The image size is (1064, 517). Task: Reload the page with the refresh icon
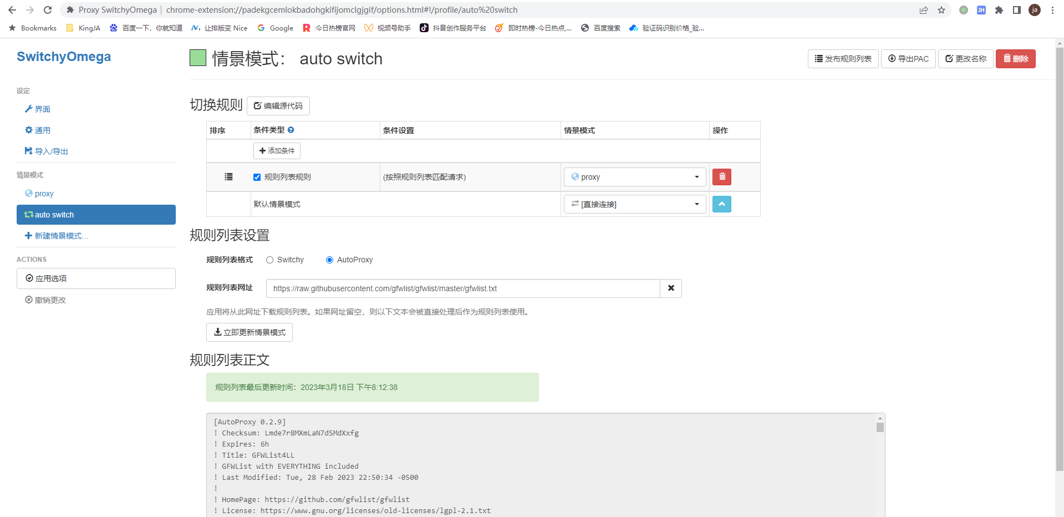click(x=48, y=10)
